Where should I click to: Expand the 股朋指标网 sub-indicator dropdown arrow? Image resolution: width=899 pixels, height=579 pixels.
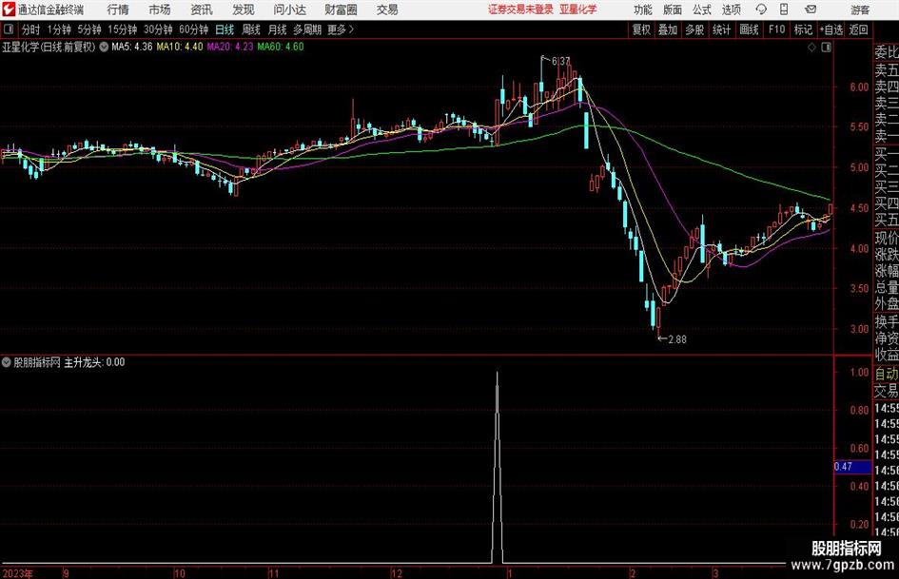7,362
